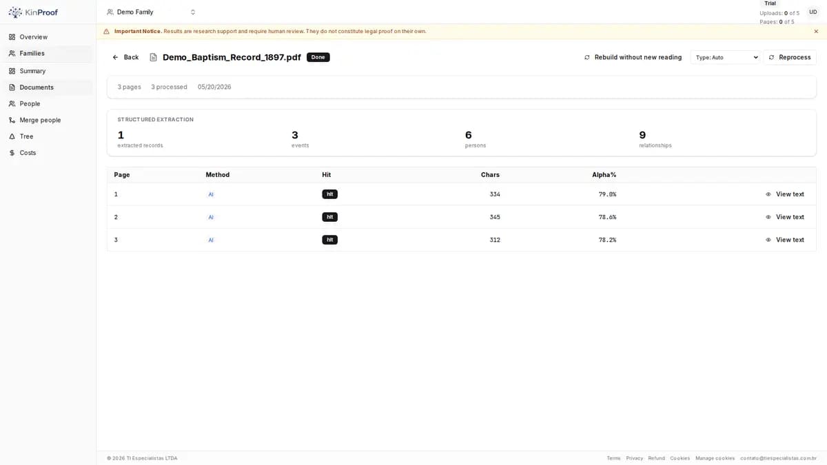Click the Terms footer link
This screenshot has height=465, width=827.
point(613,458)
